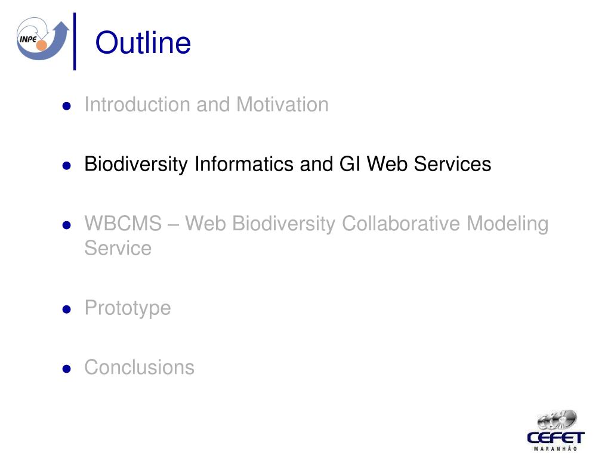Click the MARANHÃO text under CEFET
611x458 pixels.
556,449
